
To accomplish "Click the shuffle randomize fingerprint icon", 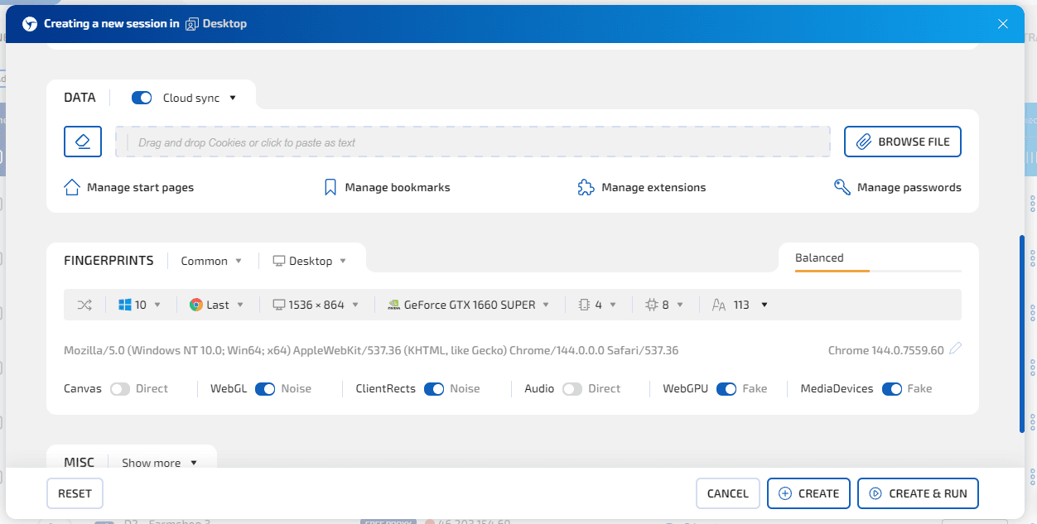I will [84, 305].
